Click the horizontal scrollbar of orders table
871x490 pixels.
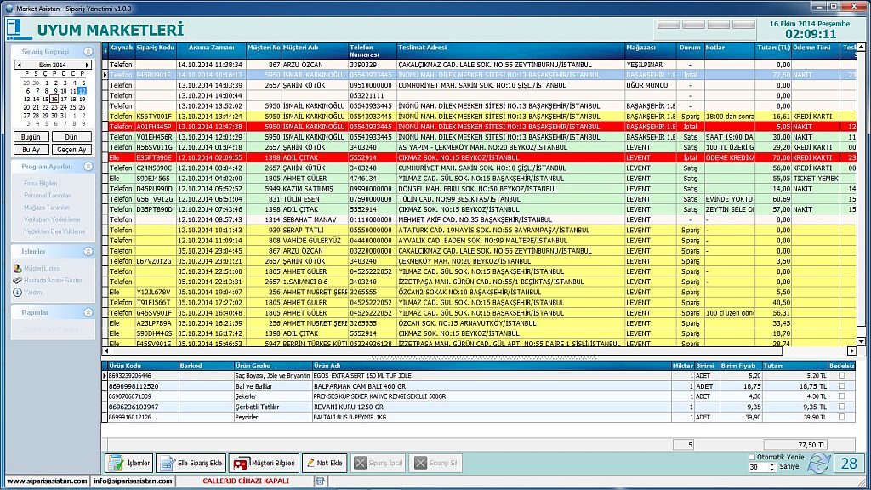coord(446,351)
